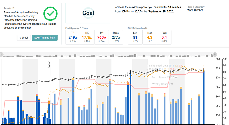Select the HIE 17.1kJ signature card

point(87,37)
